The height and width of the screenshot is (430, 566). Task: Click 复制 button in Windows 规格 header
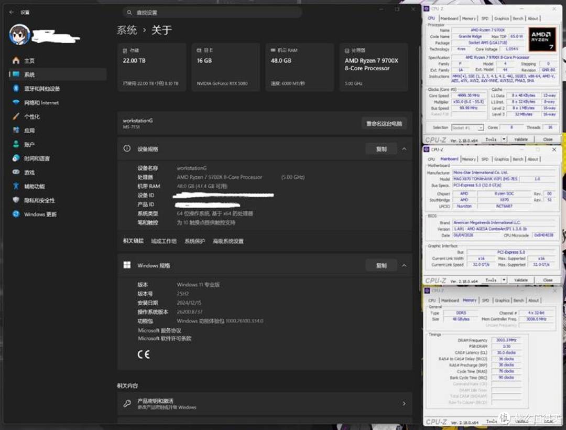coord(381,265)
